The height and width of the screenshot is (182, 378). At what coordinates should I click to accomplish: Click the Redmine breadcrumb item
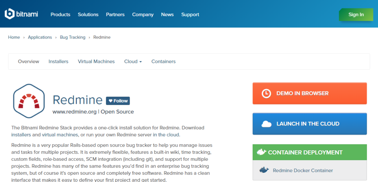[102, 37]
